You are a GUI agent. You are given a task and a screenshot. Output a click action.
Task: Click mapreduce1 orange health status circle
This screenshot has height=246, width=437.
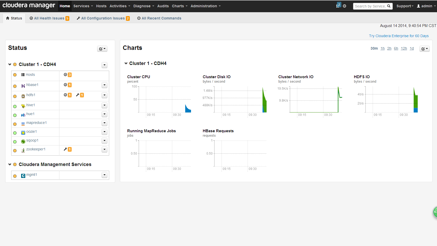coord(15,124)
